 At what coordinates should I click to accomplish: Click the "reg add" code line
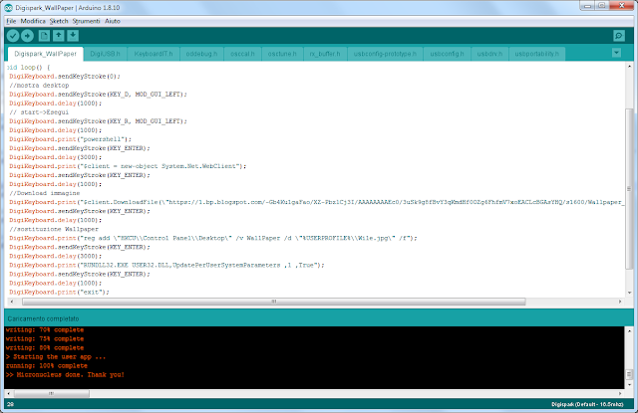coord(213,238)
